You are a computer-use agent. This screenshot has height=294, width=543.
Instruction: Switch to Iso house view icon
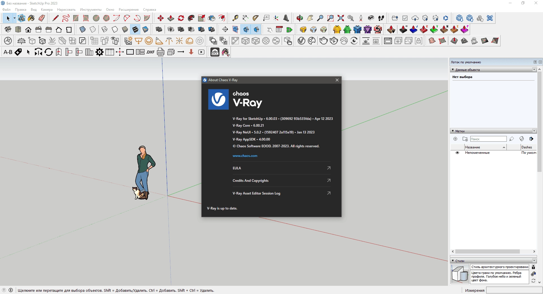tap(8, 29)
